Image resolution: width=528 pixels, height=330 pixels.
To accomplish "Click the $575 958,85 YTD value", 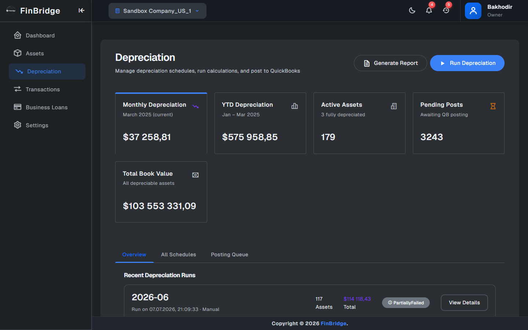I will pos(250,137).
